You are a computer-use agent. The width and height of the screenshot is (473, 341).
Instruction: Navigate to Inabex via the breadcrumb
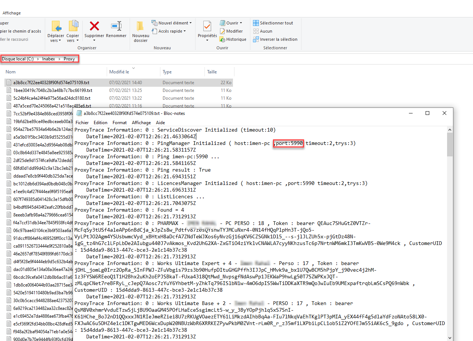point(49,59)
